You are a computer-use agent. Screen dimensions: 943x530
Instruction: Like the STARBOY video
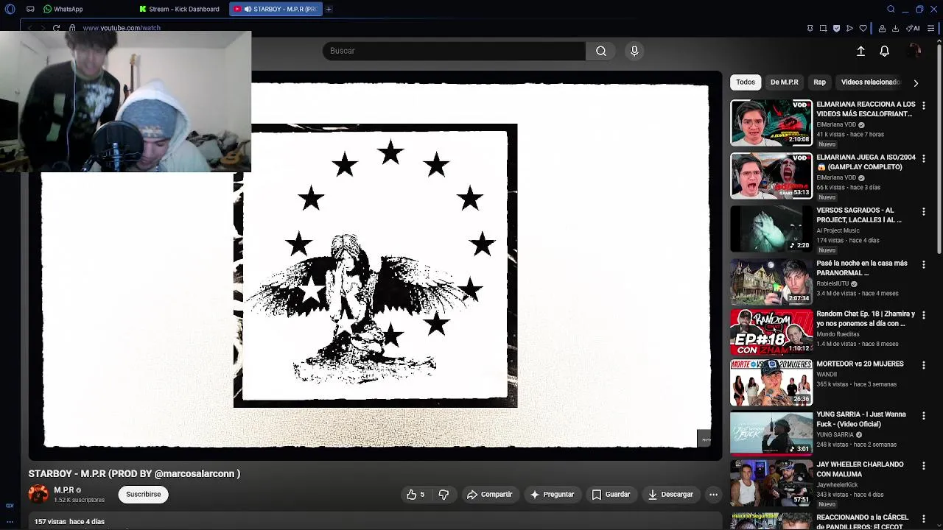tap(416, 495)
